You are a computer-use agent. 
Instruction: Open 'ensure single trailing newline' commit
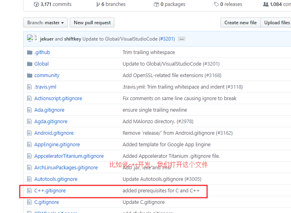(x=155, y=110)
